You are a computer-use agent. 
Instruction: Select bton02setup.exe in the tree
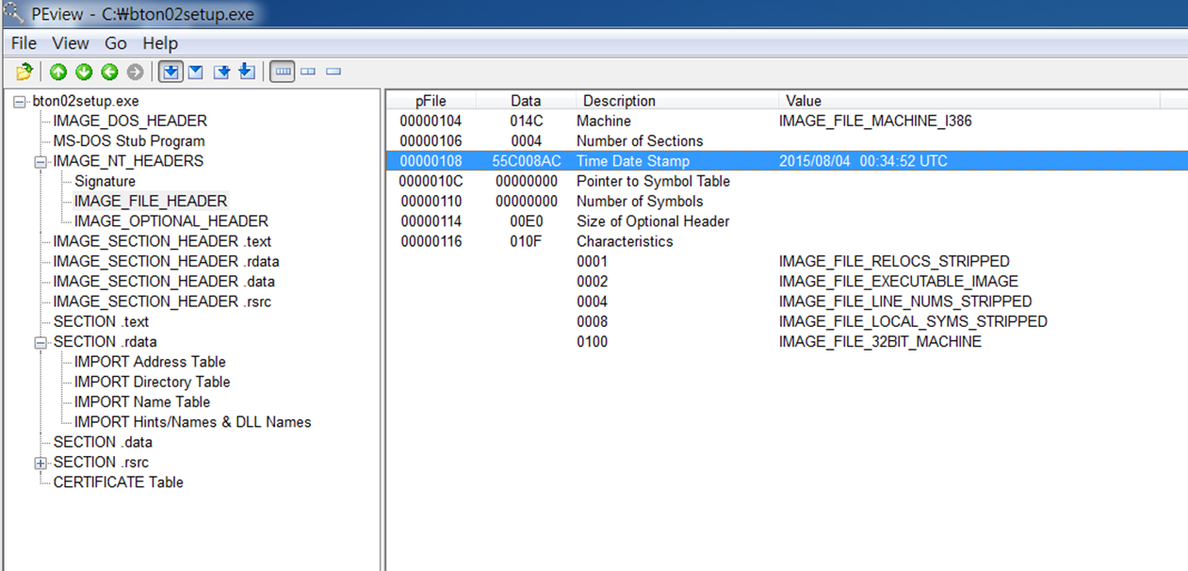(x=87, y=101)
